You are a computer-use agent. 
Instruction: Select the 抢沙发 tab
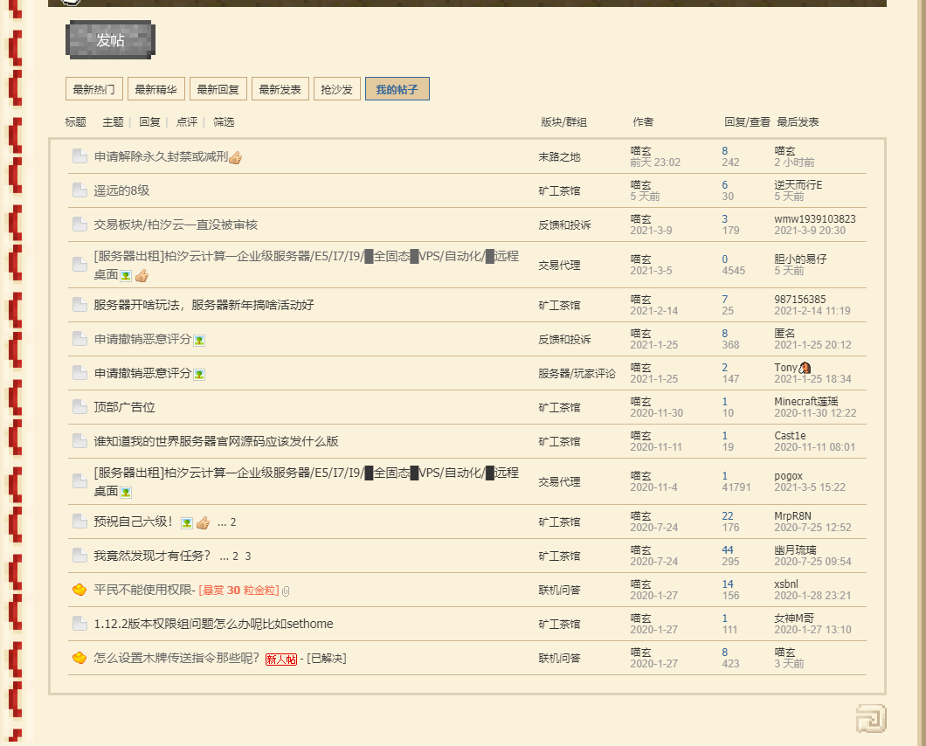tap(336, 89)
